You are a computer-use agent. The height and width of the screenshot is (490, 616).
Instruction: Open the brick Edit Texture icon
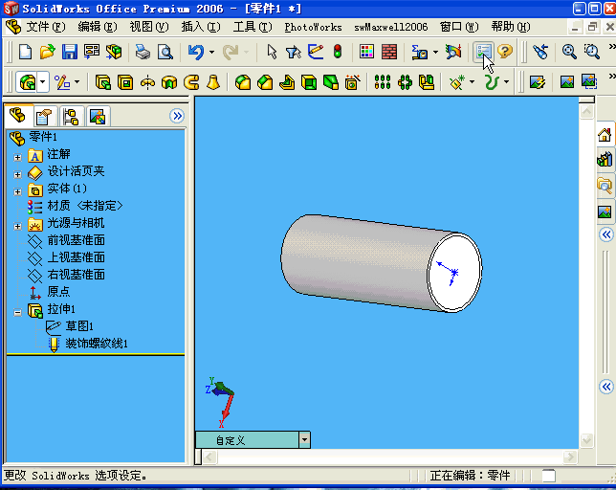point(389,52)
